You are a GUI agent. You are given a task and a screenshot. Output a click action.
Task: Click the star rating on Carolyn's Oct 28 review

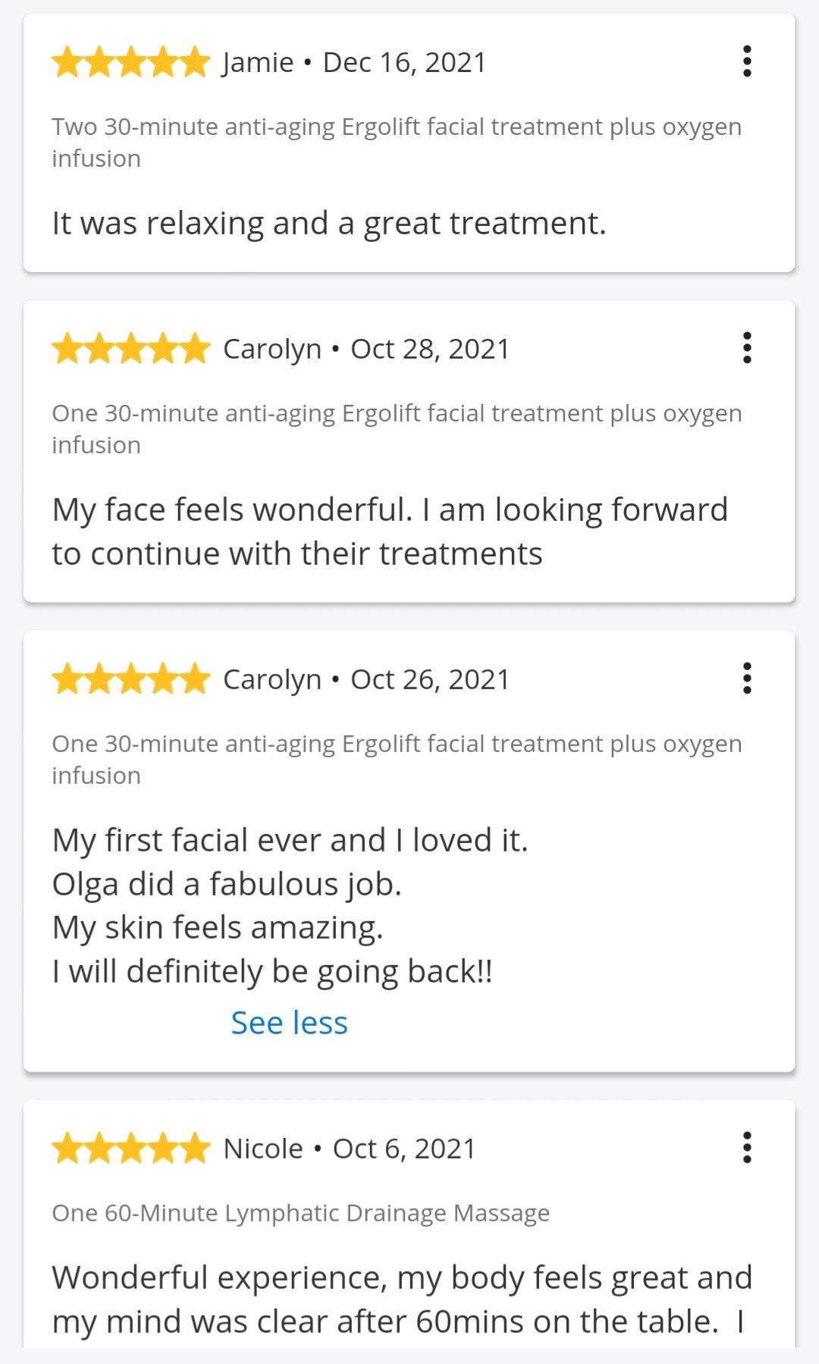[x=131, y=349]
